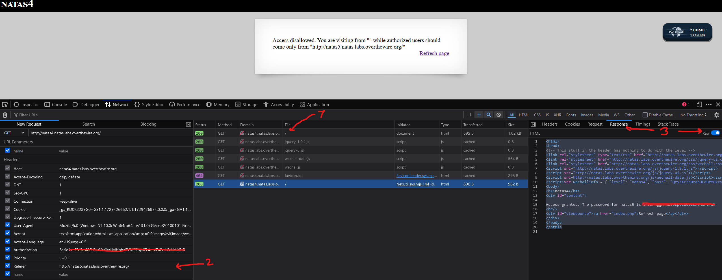
Task: Click the Refresh page link
Action: point(434,53)
